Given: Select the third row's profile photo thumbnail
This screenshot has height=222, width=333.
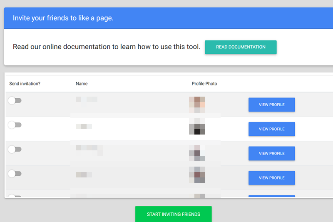Looking at the screenshot, I should tap(197, 153).
